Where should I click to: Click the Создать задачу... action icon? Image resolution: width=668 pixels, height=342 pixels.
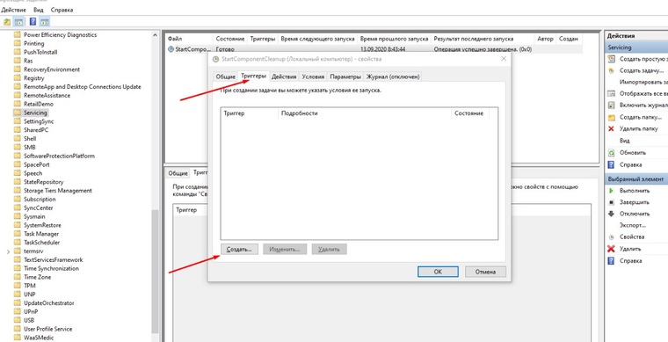[x=612, y=70]
